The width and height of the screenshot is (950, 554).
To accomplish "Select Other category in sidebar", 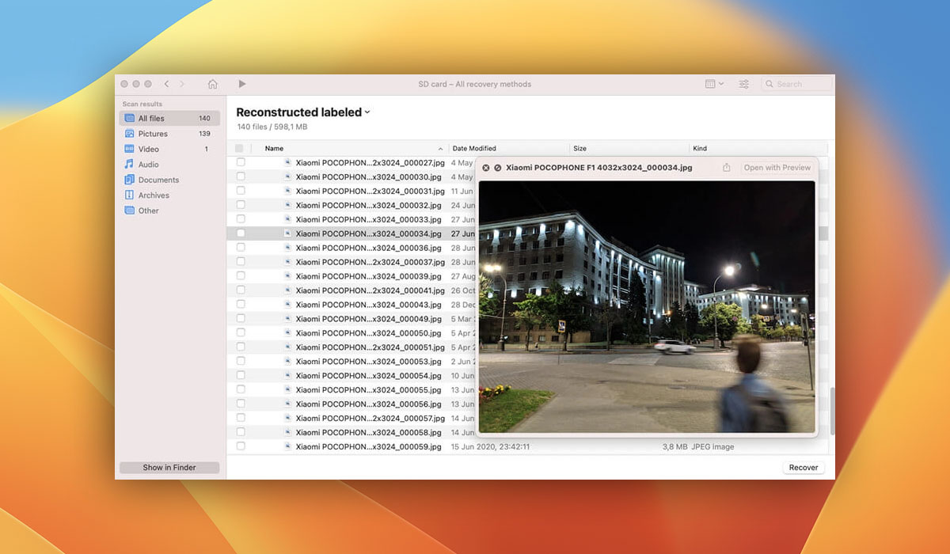I will [x=169, y=211].
